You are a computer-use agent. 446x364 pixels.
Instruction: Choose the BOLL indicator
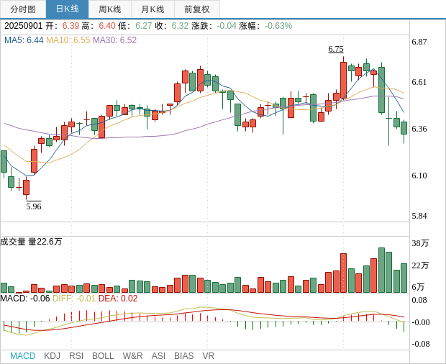coord(103,356)
